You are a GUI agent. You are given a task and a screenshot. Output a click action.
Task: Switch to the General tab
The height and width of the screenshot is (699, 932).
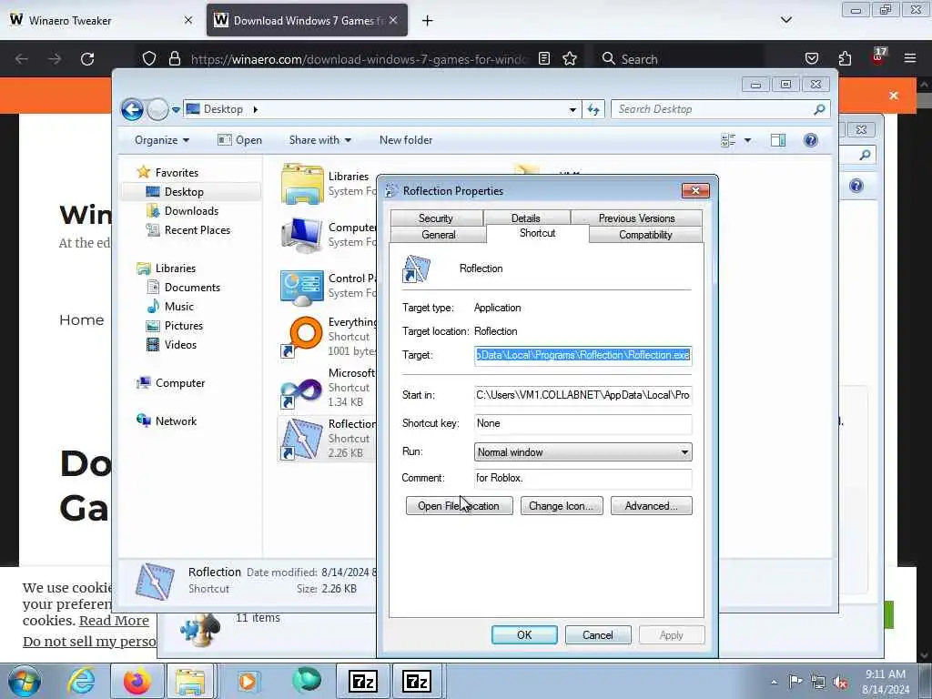pyautogui.click(x=438, y=235)
